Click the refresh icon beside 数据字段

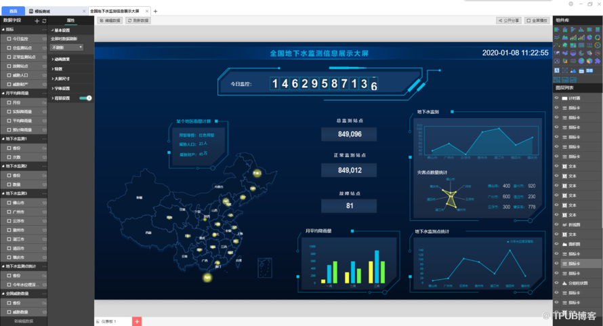43,21
